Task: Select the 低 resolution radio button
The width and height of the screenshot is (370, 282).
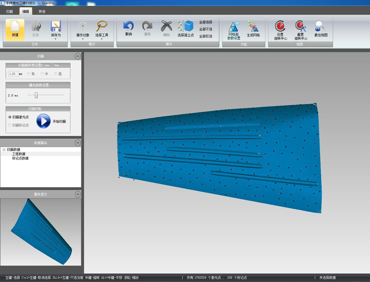Action: pos(29,74)
